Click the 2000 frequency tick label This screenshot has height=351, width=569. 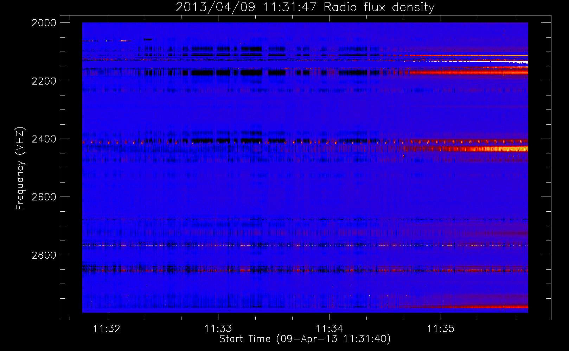pos(44,23)
